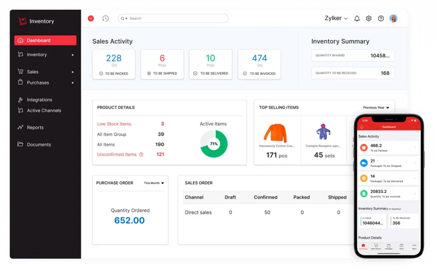Expand the Zylker organization dropdown
The image size is (437, 271).
tap(337, 18)
